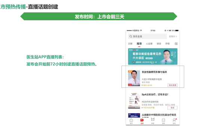This screenshot has height=135, width=213.
Task: Click the 医生站APP直播列表 heading text
Action: click(45, 57)
